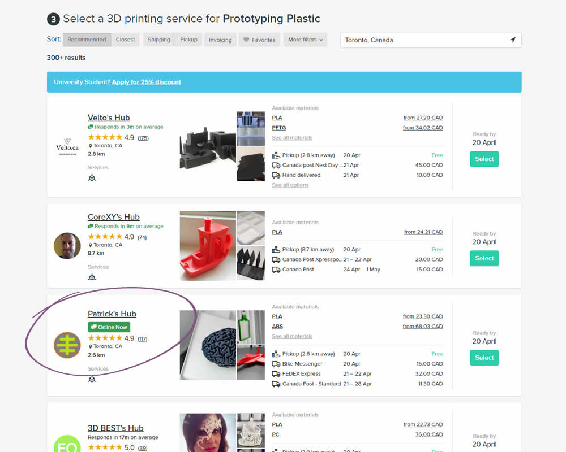Sort results by Closest
Image resolution: width=566 pixels, height=452 pixels.
pyautogui.click(x=126, y=40)
